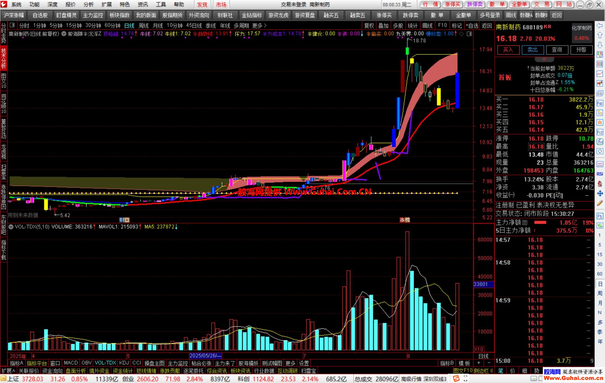The image size is (605, 383).
Task: Click the 涨榜 marker on the timeline
Action: point(405,220)
